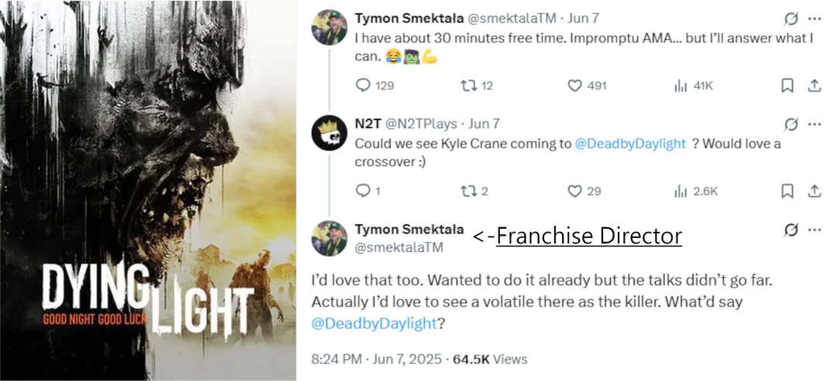
Task: Open @DeadbyDaylight mention in N2T's tweet
Action: [x=630, y=144]
